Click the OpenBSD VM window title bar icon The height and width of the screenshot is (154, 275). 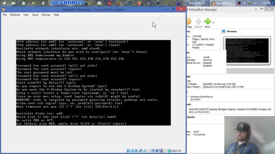[3, 9]
